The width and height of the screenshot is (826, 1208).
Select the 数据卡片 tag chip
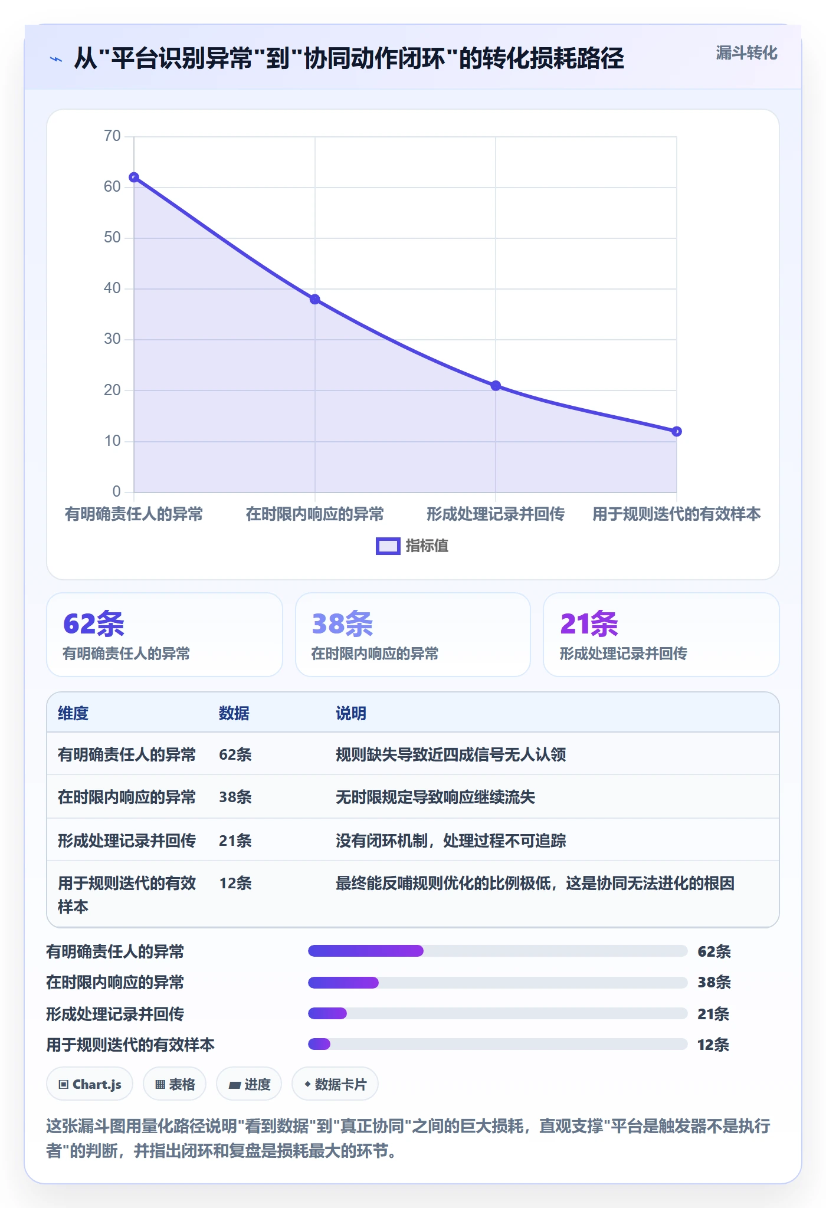click(335, 1084)
